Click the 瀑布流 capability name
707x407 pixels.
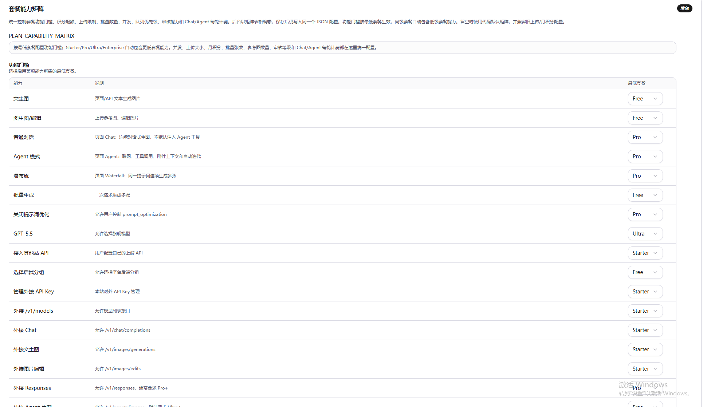point(21,176)
